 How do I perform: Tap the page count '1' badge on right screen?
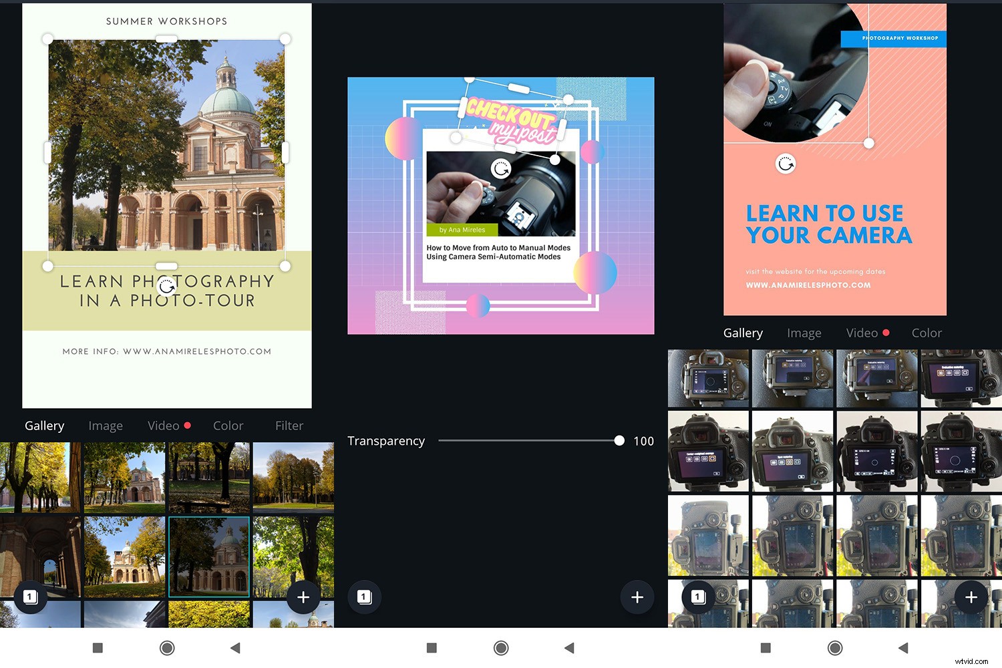pyautogui.click(x=697, y=597)
